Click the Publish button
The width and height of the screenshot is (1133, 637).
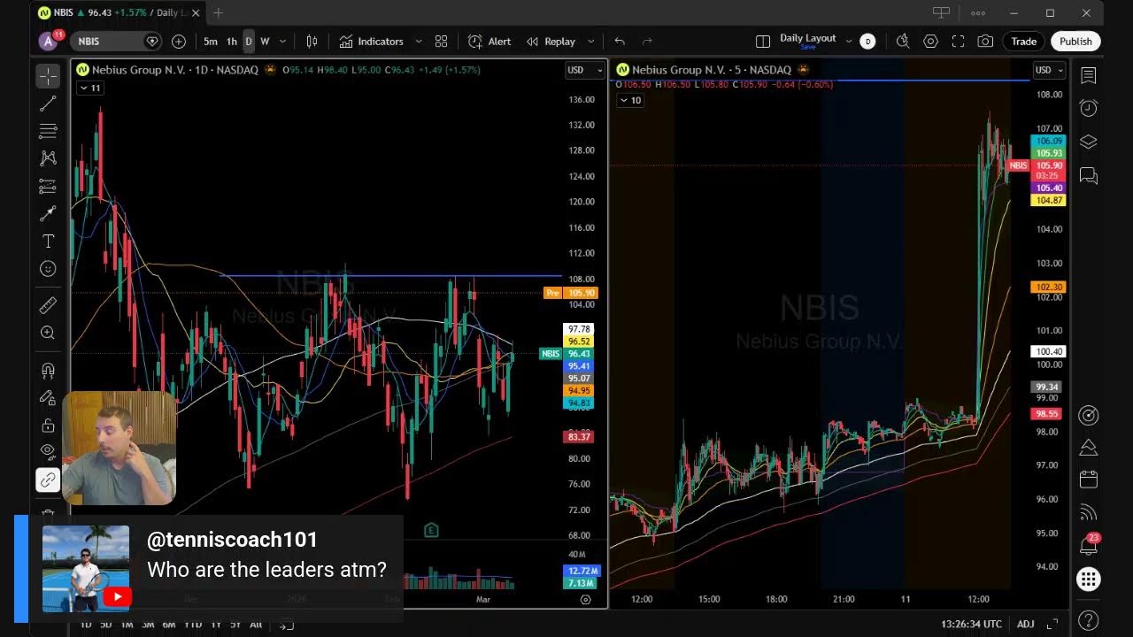coord(1075,42)
